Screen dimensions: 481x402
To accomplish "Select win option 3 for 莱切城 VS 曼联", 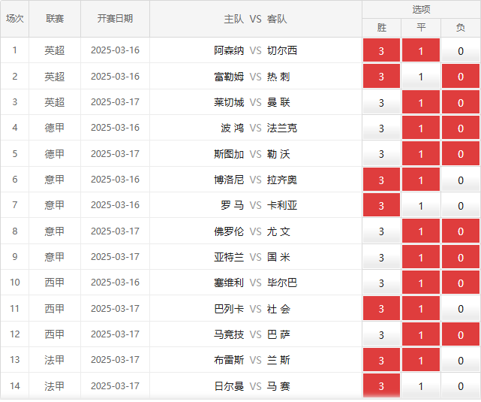I will (x=381, y=102).
